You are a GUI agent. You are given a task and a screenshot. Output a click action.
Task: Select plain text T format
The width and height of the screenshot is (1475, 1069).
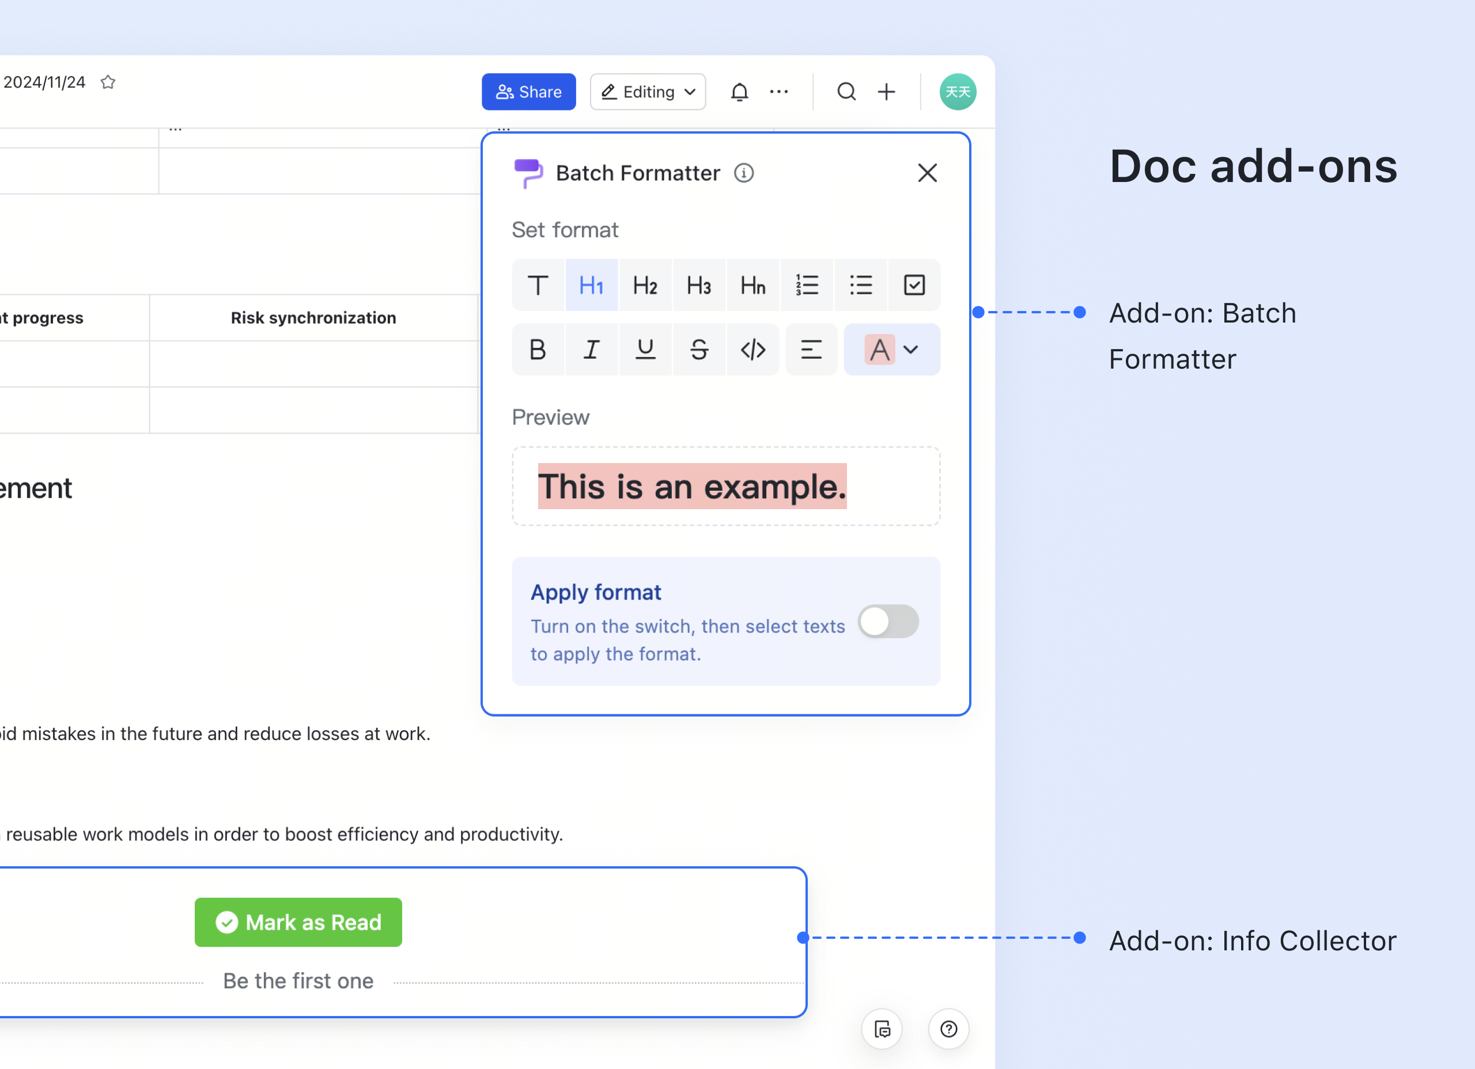pyautogui.click(x=537, y=285)
